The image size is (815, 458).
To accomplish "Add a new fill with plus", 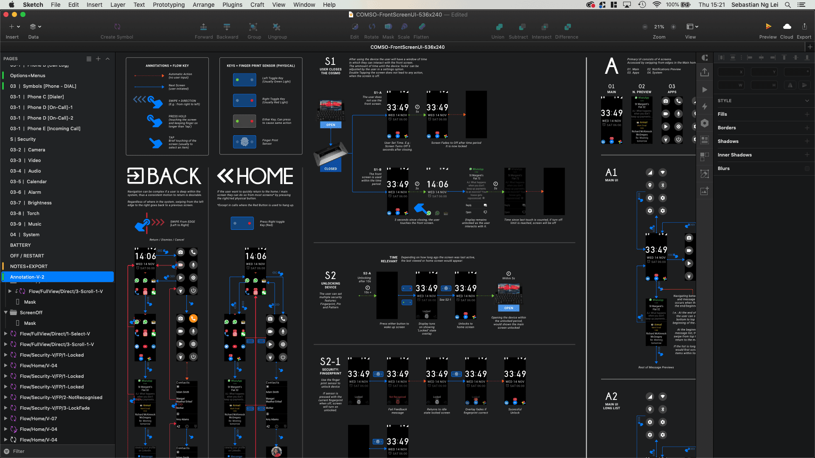I will (807, 114).
